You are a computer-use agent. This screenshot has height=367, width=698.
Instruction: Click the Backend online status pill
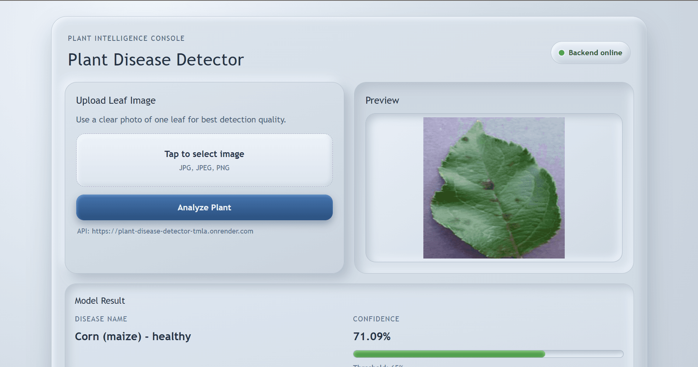(x=590, y=53)
